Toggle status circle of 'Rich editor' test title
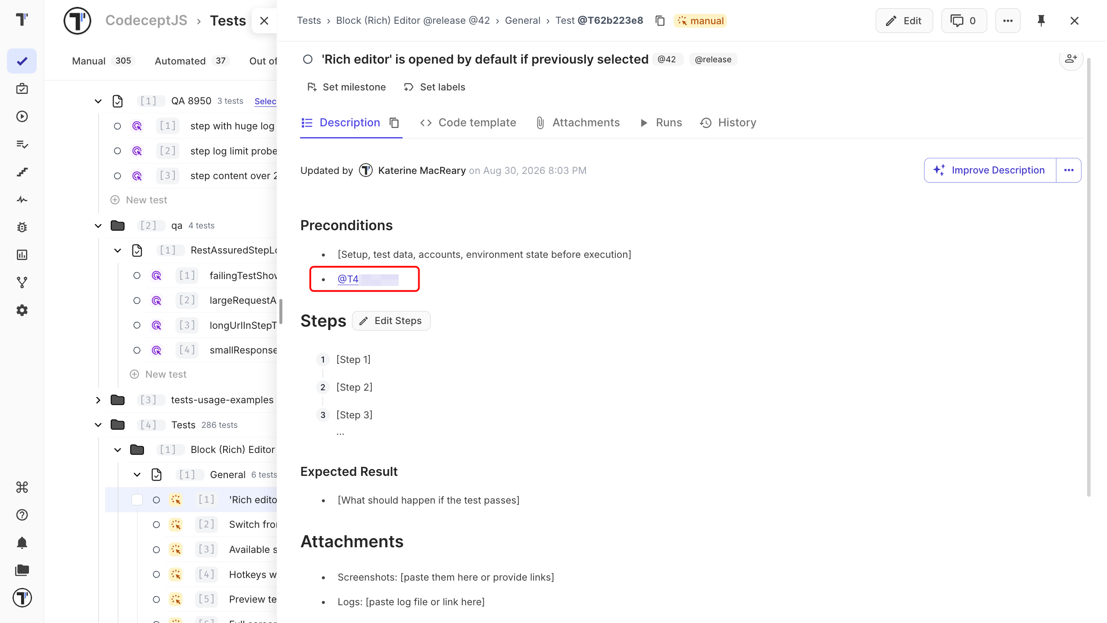 point(307,59)
